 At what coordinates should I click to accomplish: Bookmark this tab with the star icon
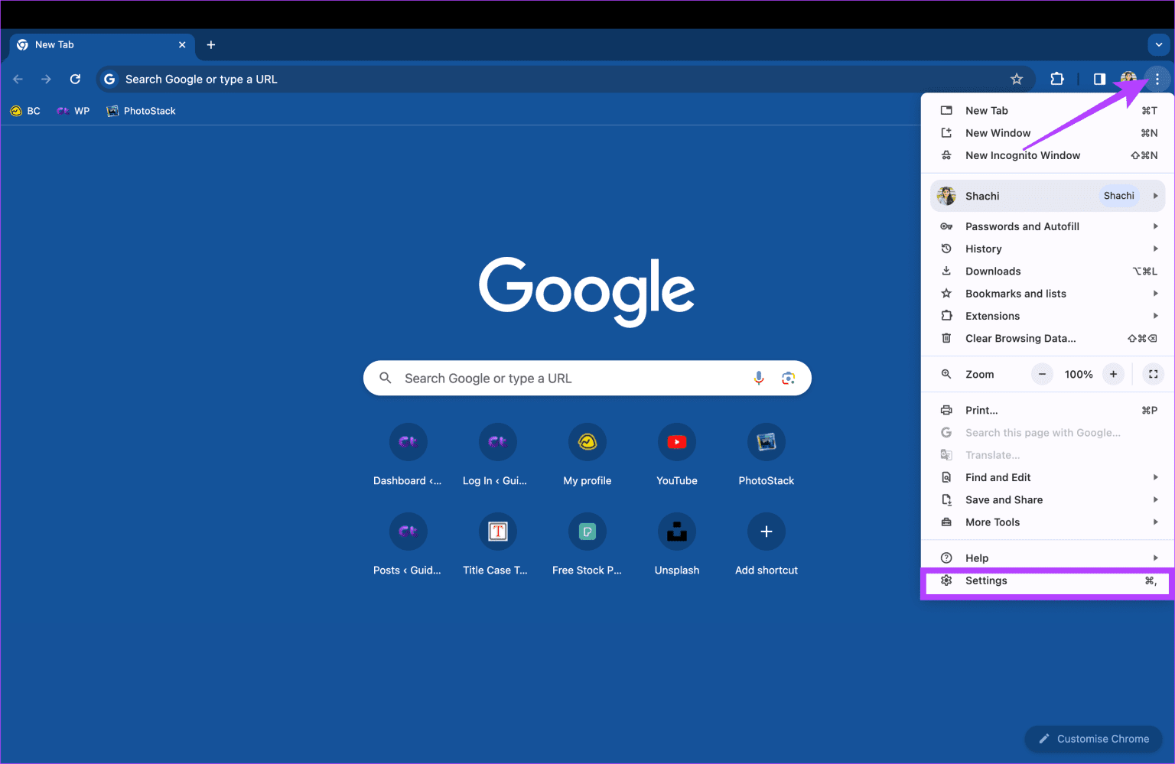(x=1017, y=79)
